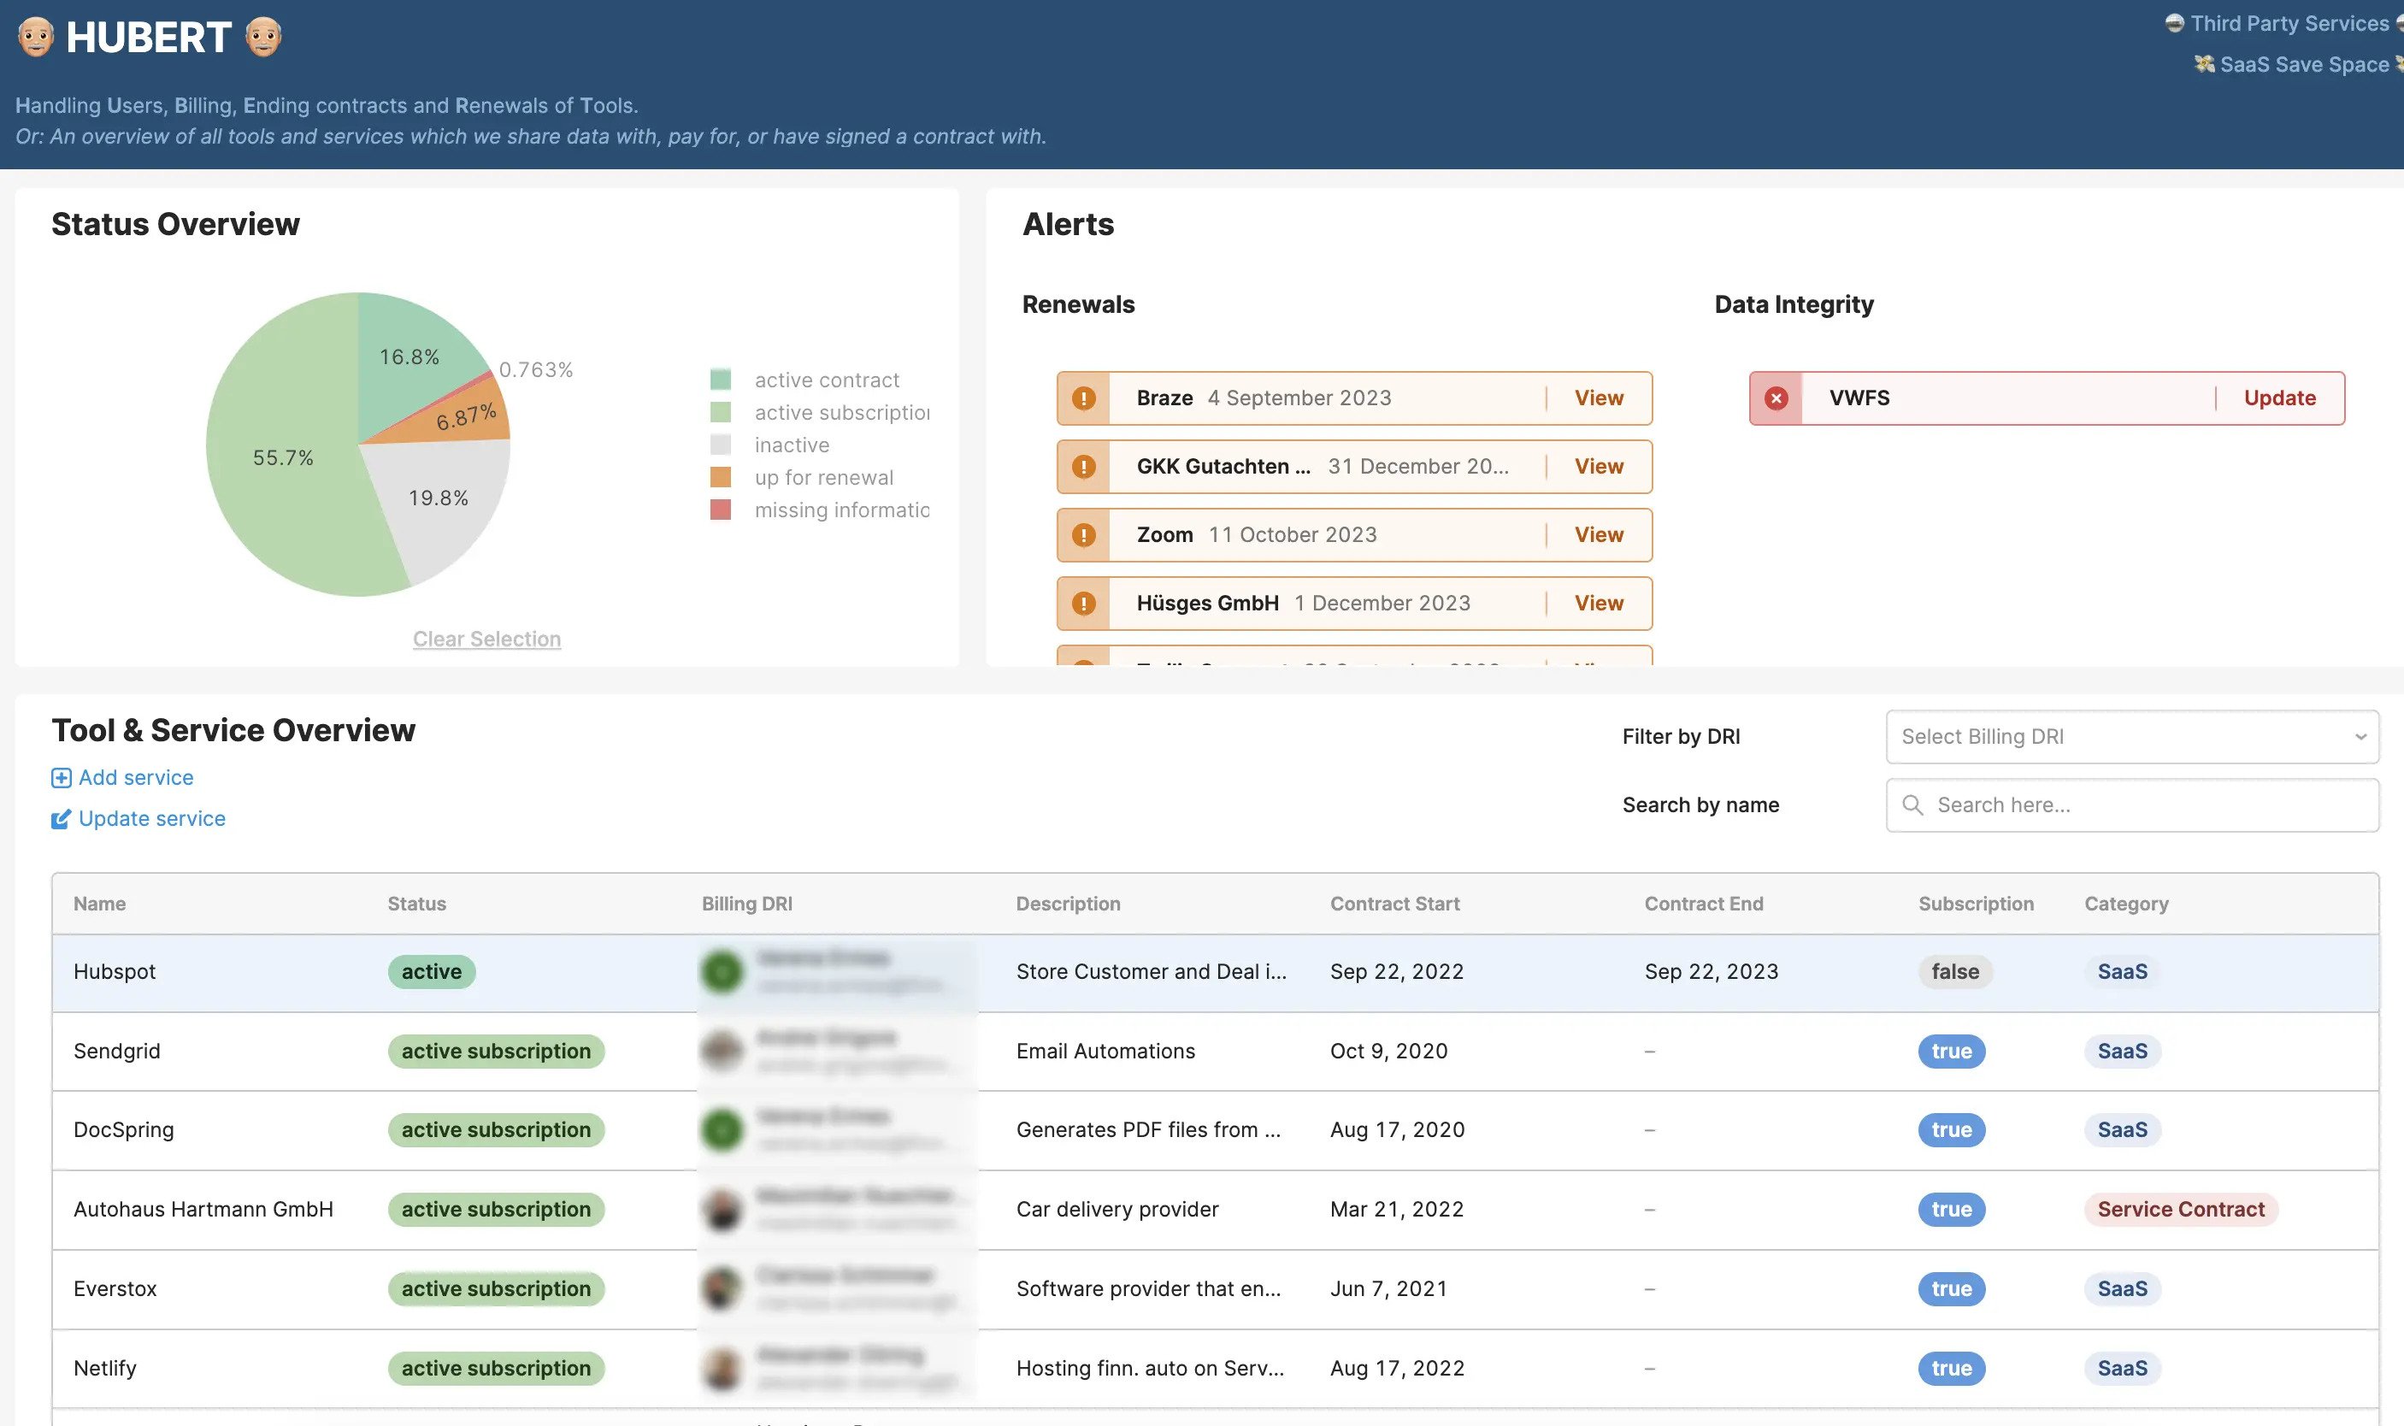Click Hubspot active status badge

432,971
